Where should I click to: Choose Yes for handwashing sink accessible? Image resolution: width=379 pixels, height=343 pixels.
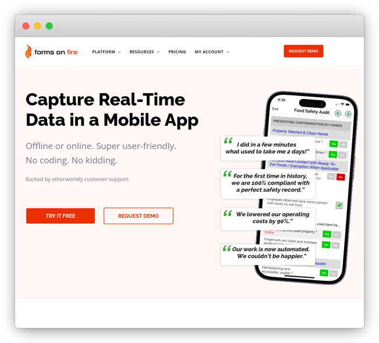tap(324, 273)
